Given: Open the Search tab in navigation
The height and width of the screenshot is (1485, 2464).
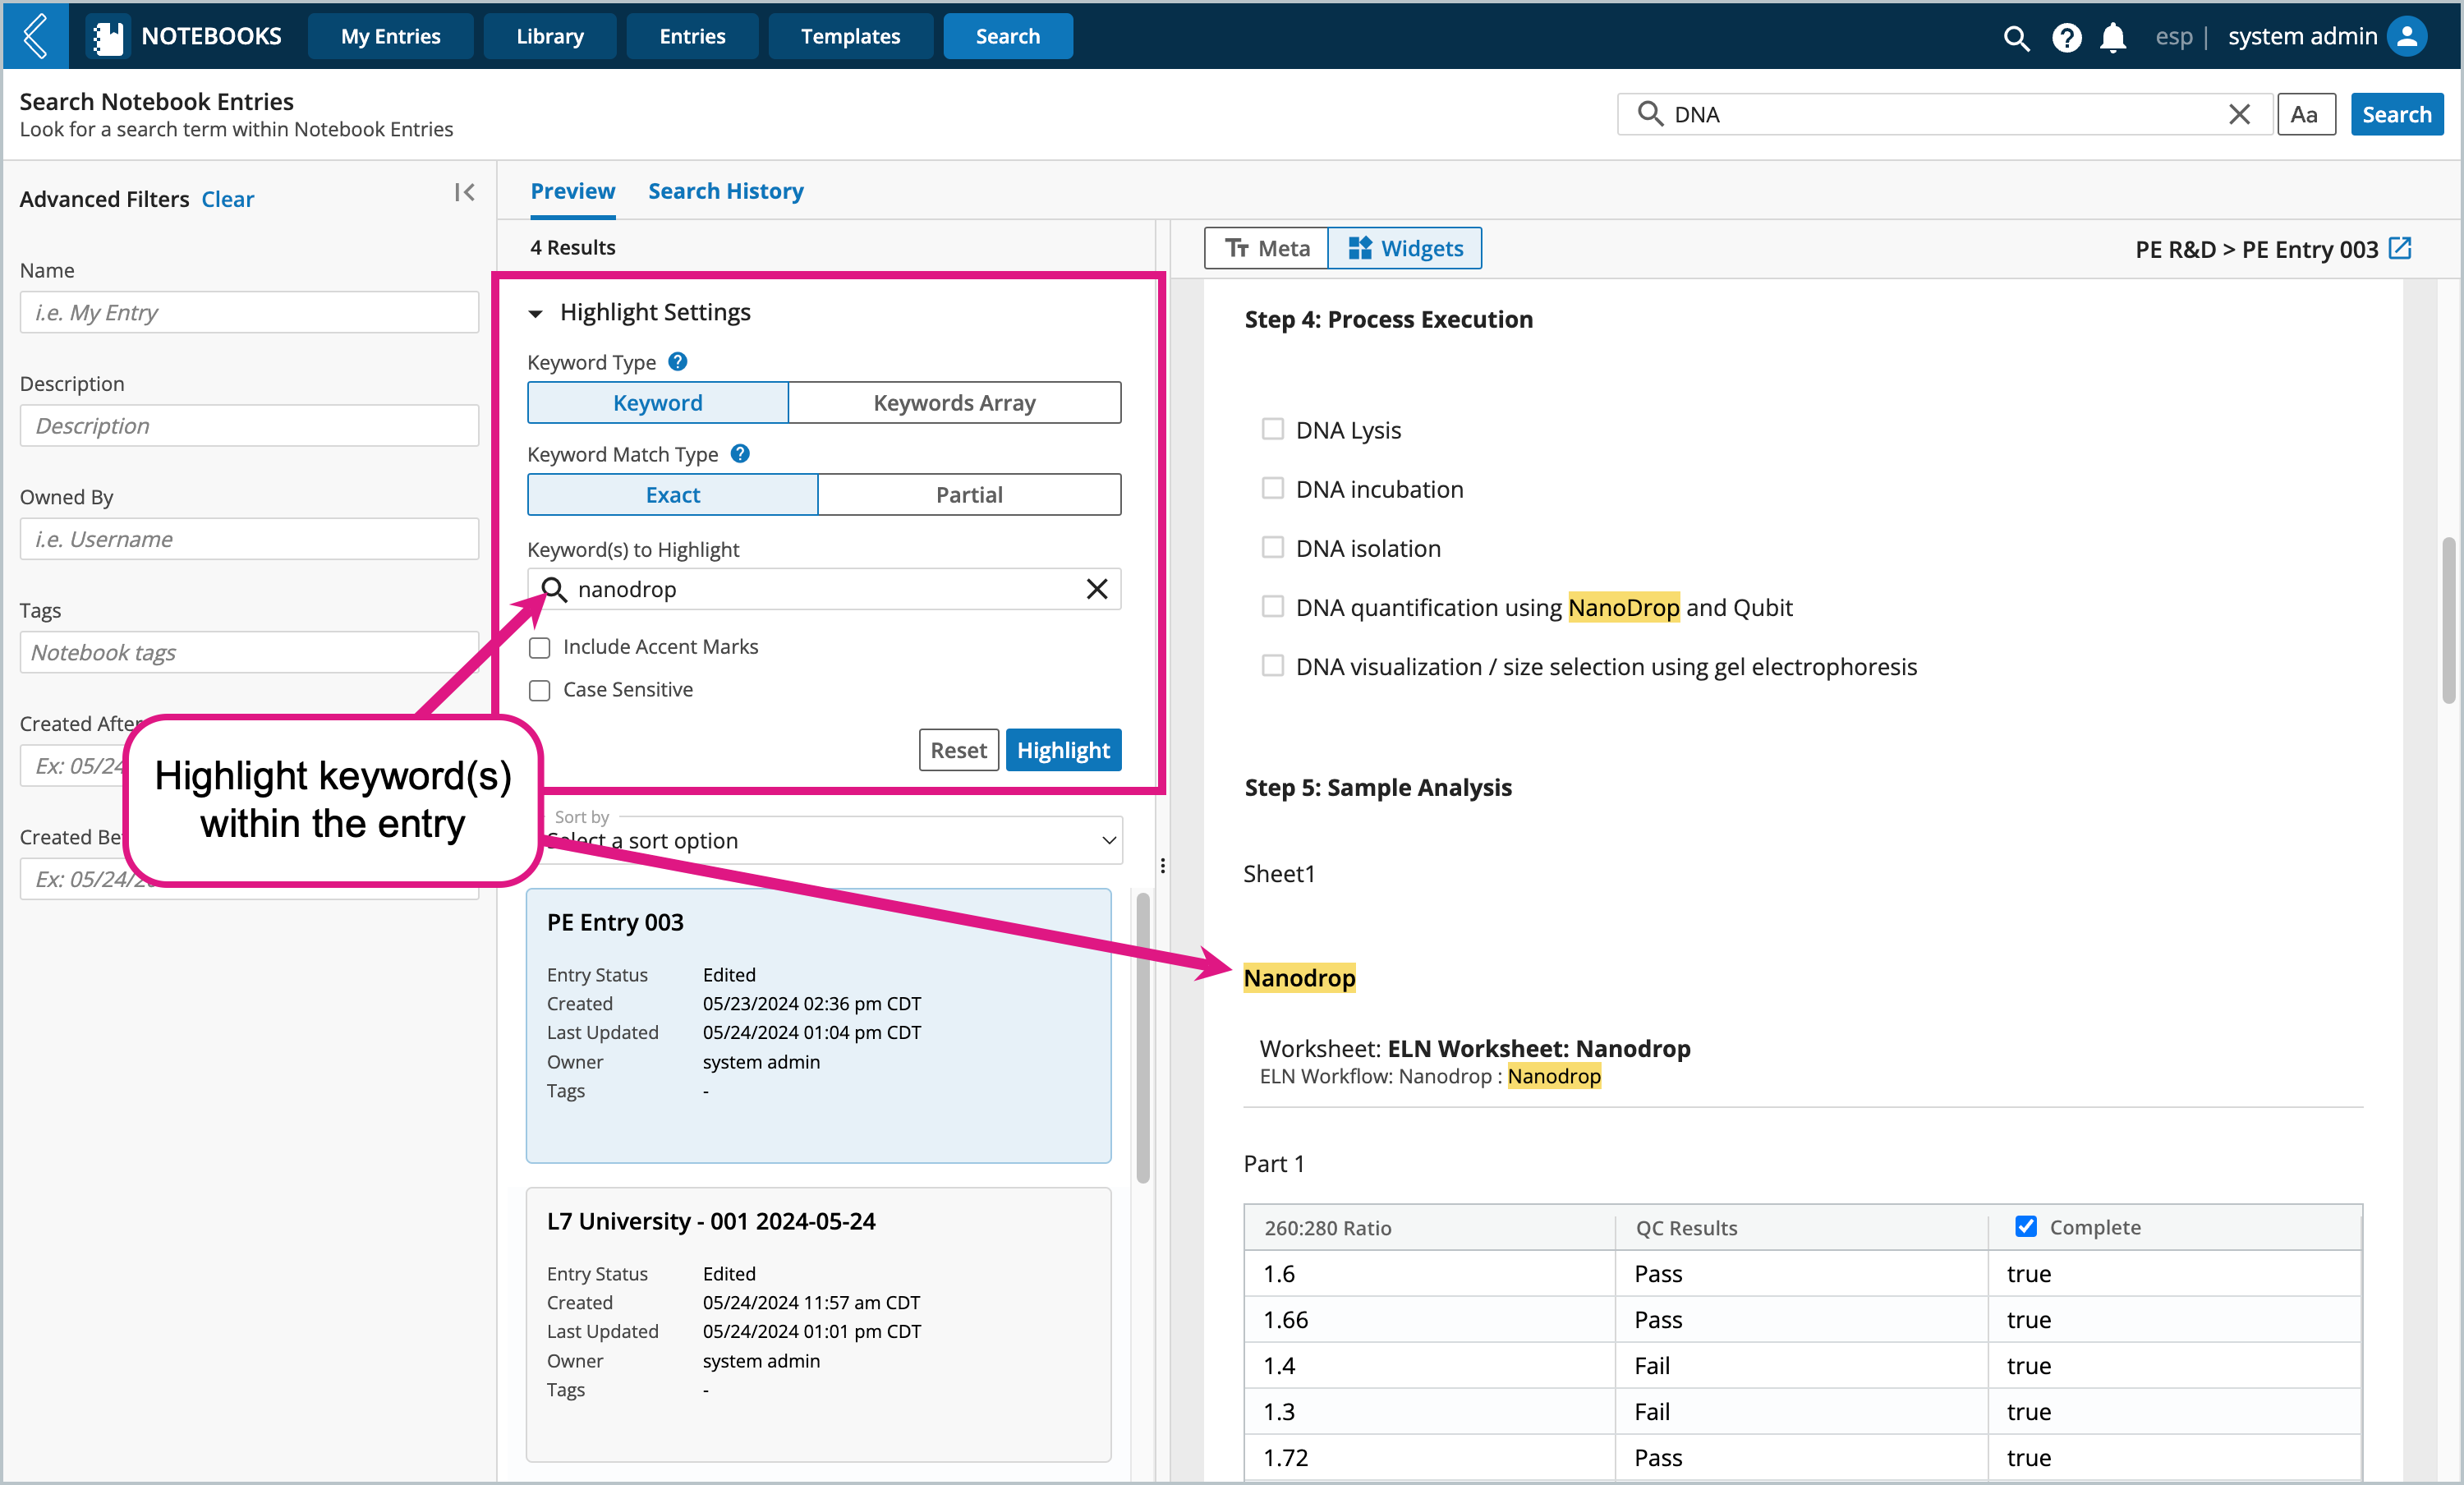Looking at the screenshot, I should pos(1008,36).
